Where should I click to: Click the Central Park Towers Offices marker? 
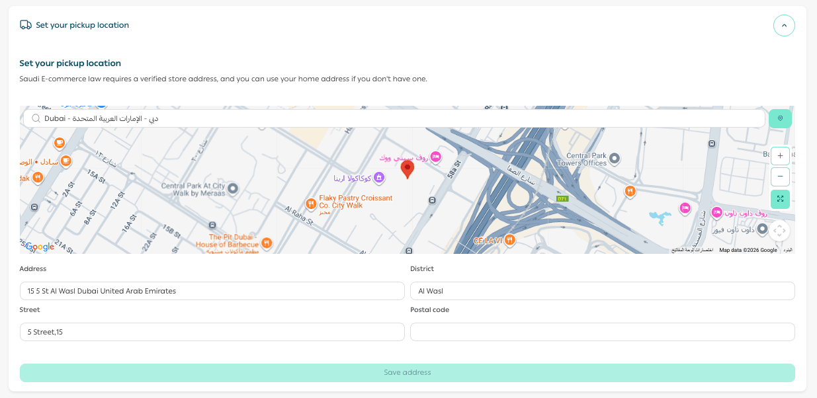[x=615, y=158]
